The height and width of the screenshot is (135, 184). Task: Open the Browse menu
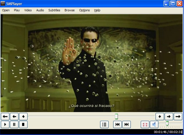click(x=70, y=10)
